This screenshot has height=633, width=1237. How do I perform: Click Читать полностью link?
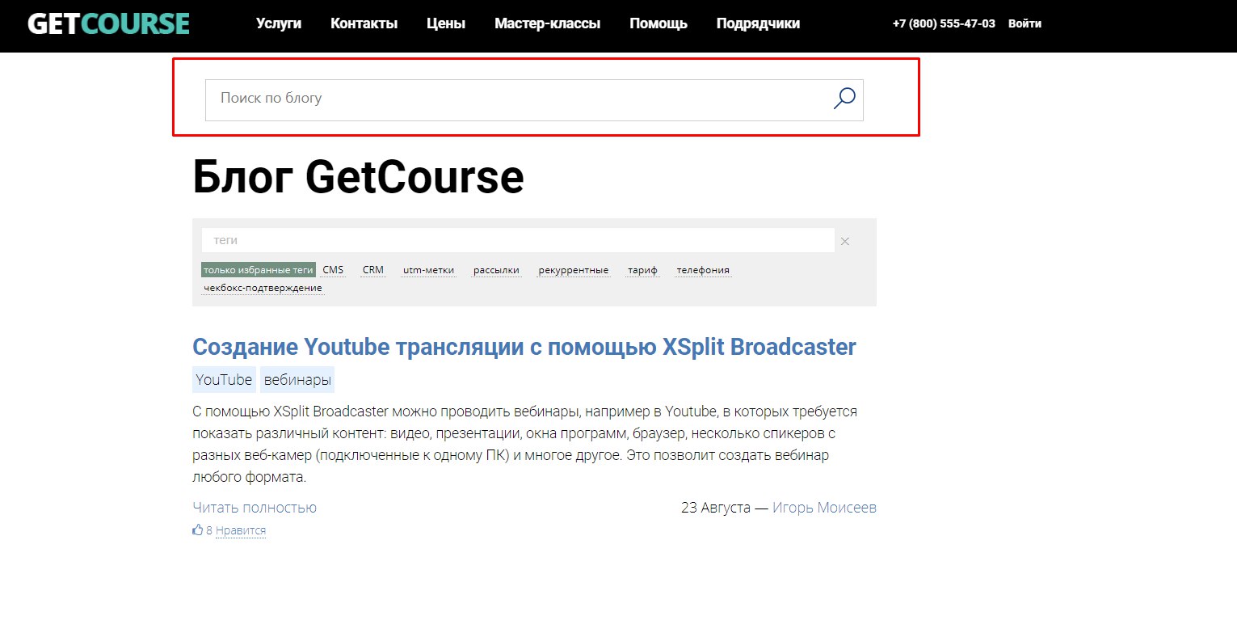click(x=255, y=508)
